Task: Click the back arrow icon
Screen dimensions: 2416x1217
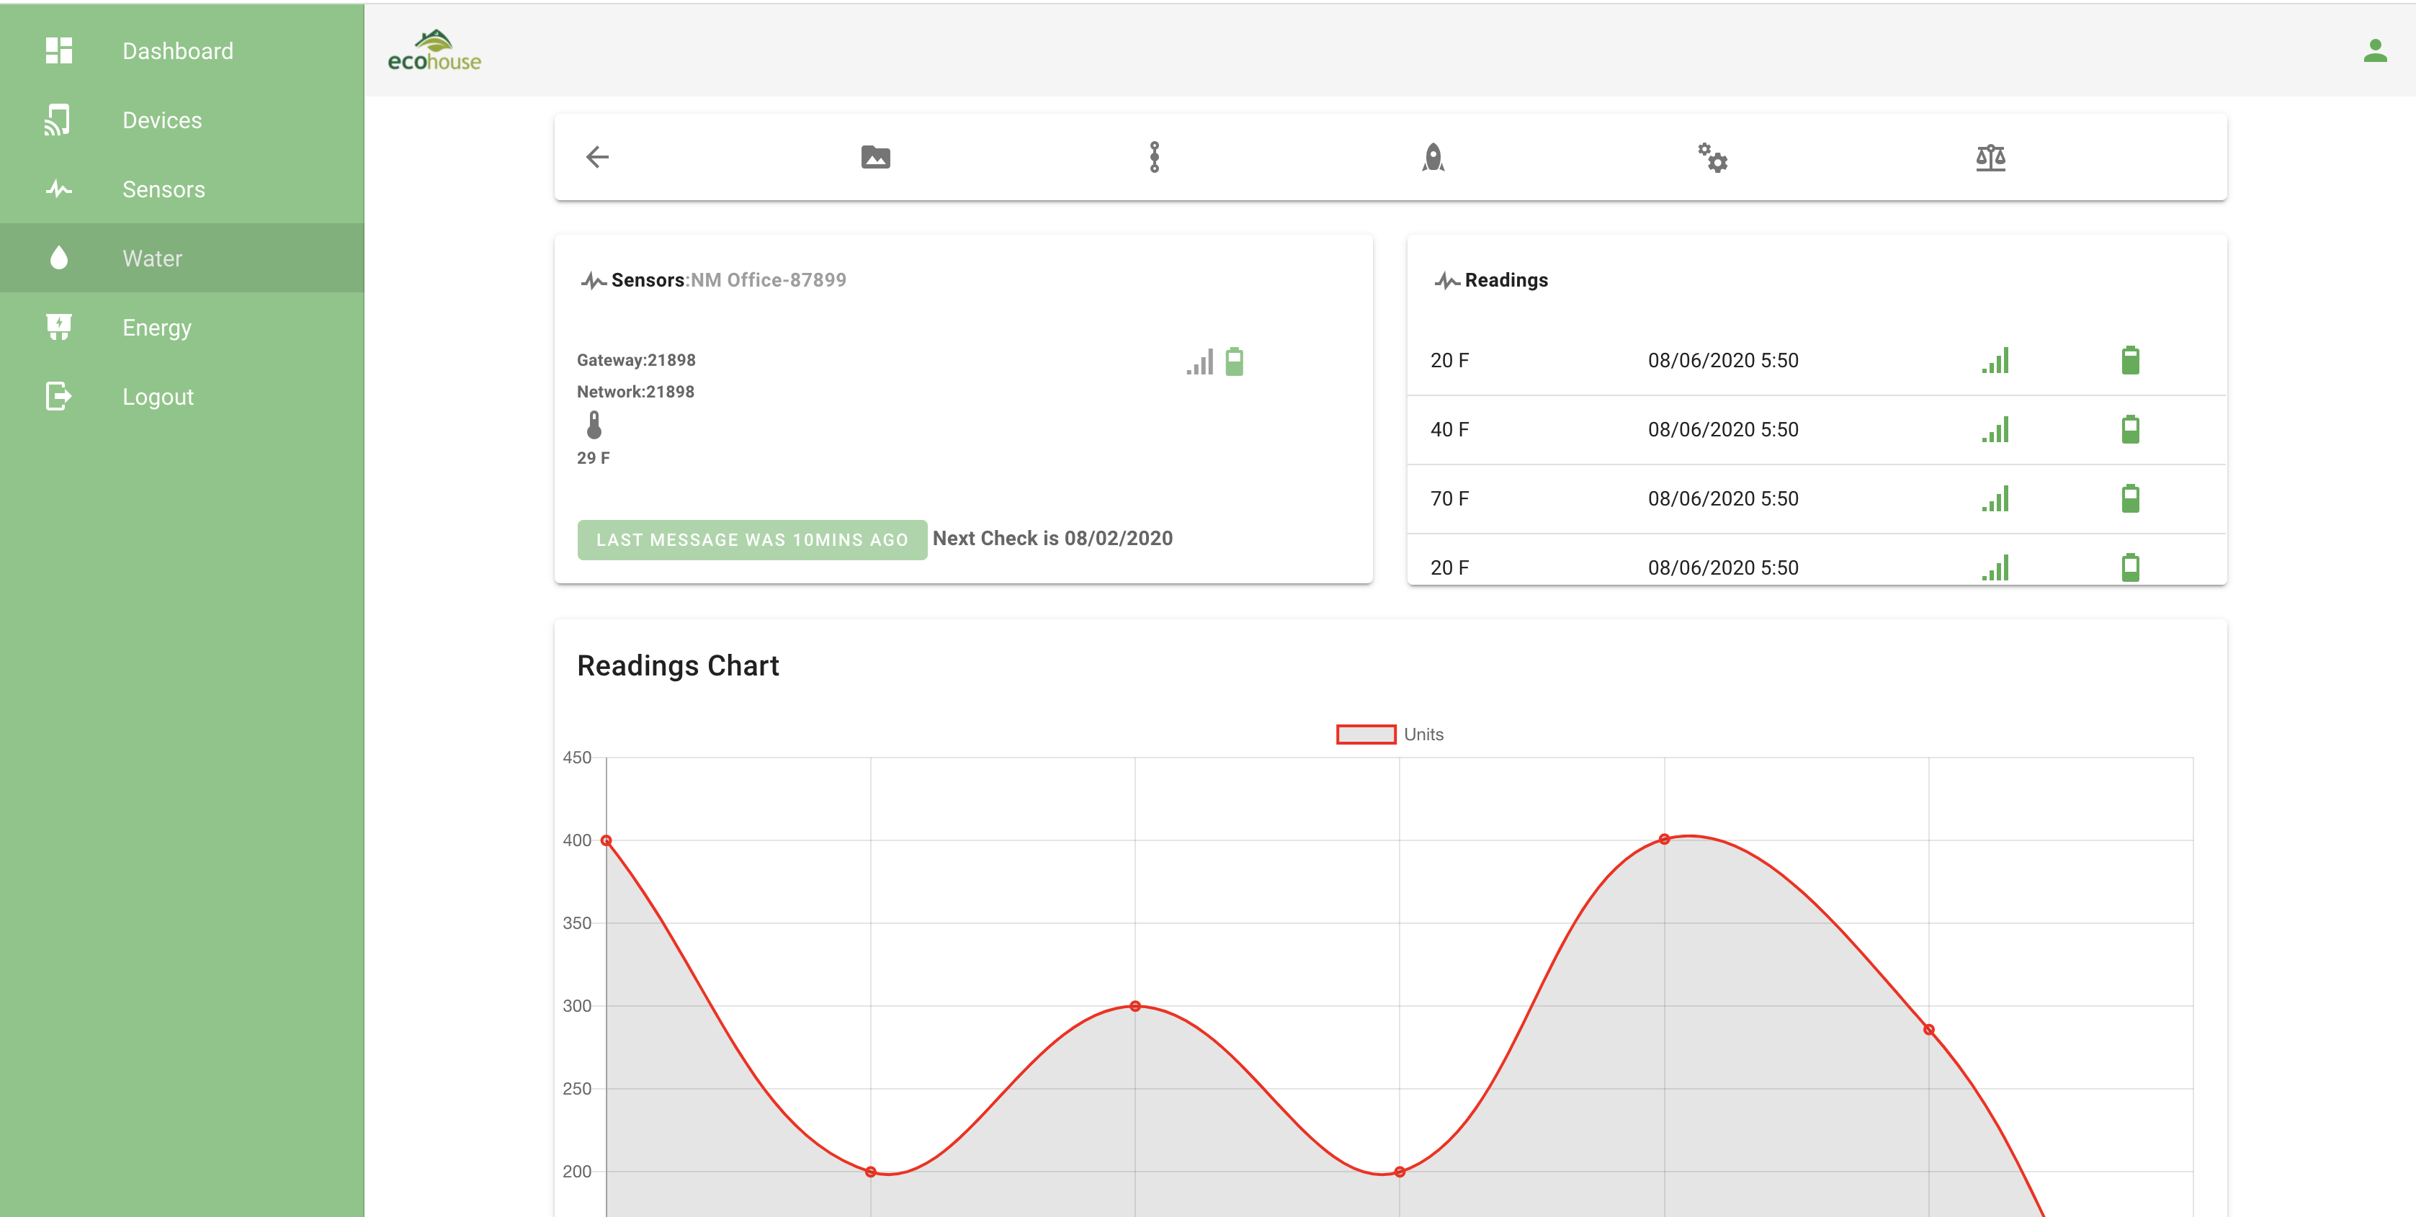Action: [597, 156]
